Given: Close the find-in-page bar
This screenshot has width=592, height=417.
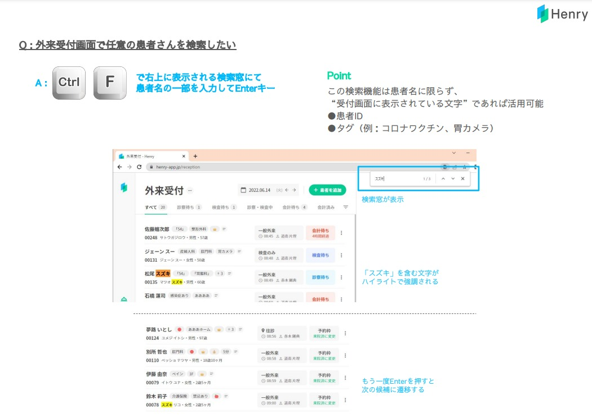Looking at the screenshot, I should coord(463,179).
